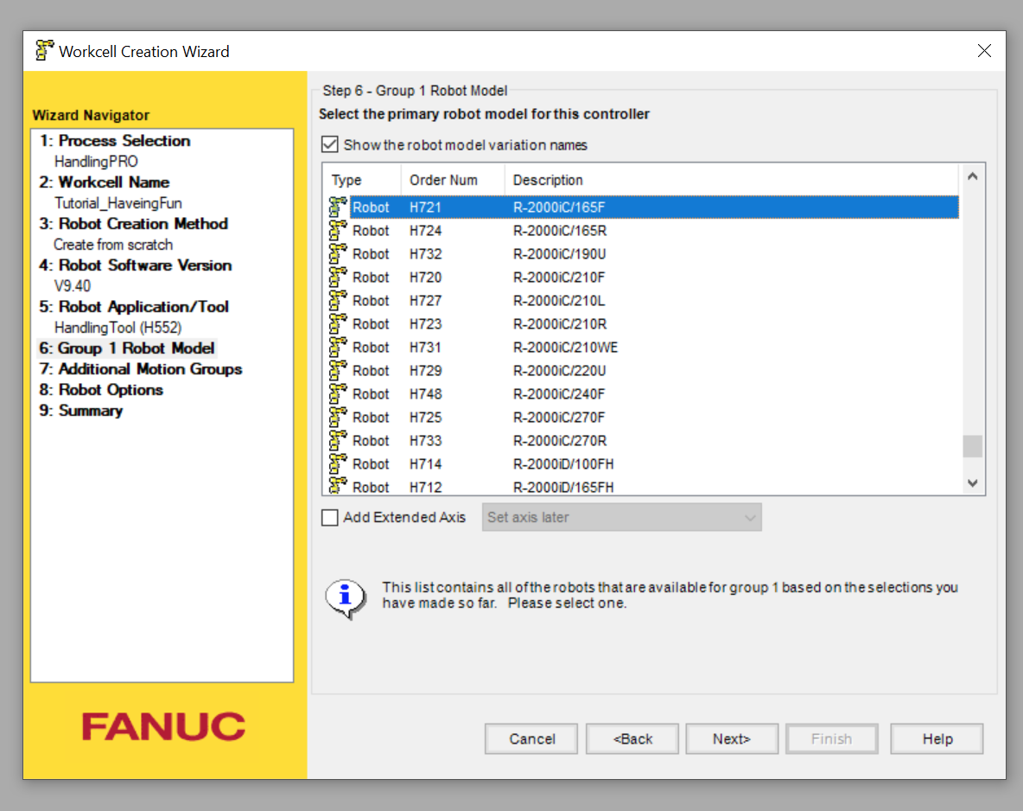Go to step 4: Robot Software Version
This screenshot has width=1023, height=811.
coord(136,265)
